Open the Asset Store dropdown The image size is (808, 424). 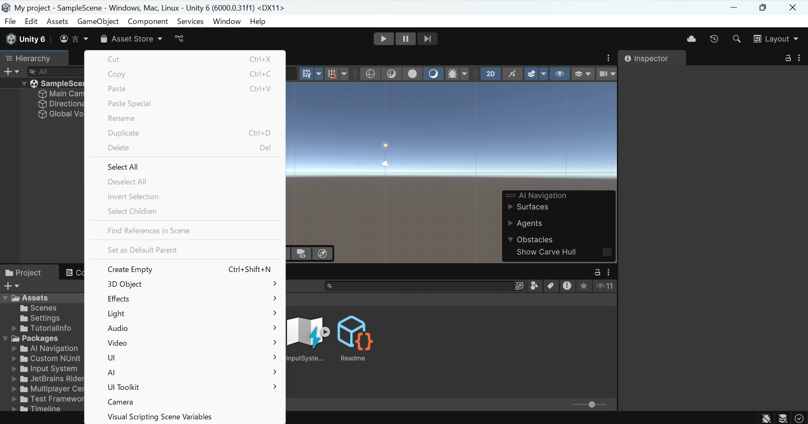(x=131, y=39)
